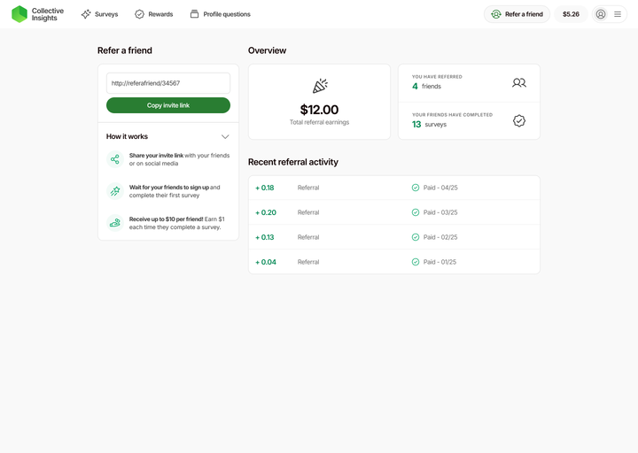Go to the Rewards page

(x=153, y=14)
